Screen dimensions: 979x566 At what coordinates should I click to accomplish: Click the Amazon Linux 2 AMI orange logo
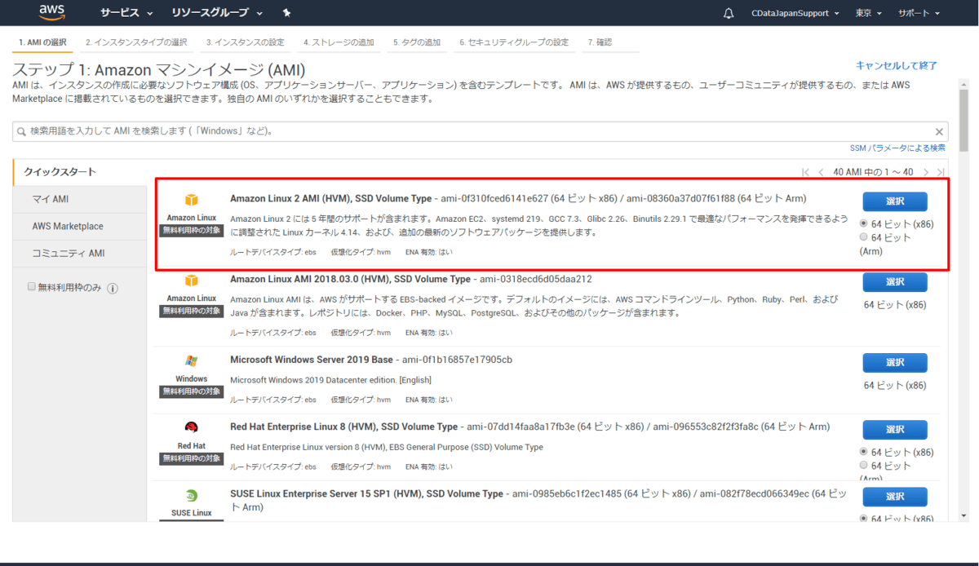pos(192,200)
